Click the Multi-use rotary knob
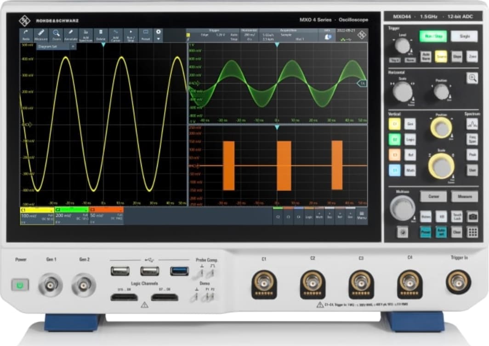This screenshot has width=489, height=346. point(402,208)
